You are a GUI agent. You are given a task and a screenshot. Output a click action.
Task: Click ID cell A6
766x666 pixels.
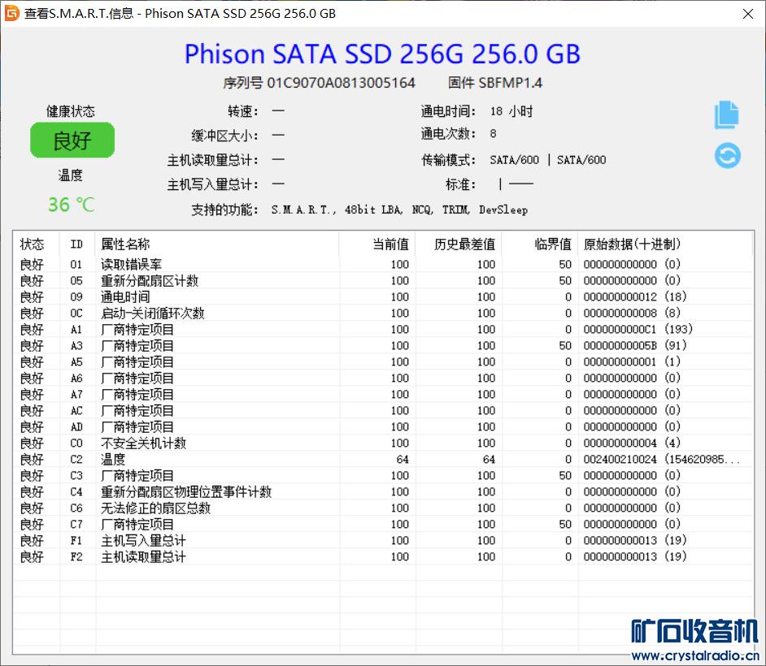tap(76, 378)
